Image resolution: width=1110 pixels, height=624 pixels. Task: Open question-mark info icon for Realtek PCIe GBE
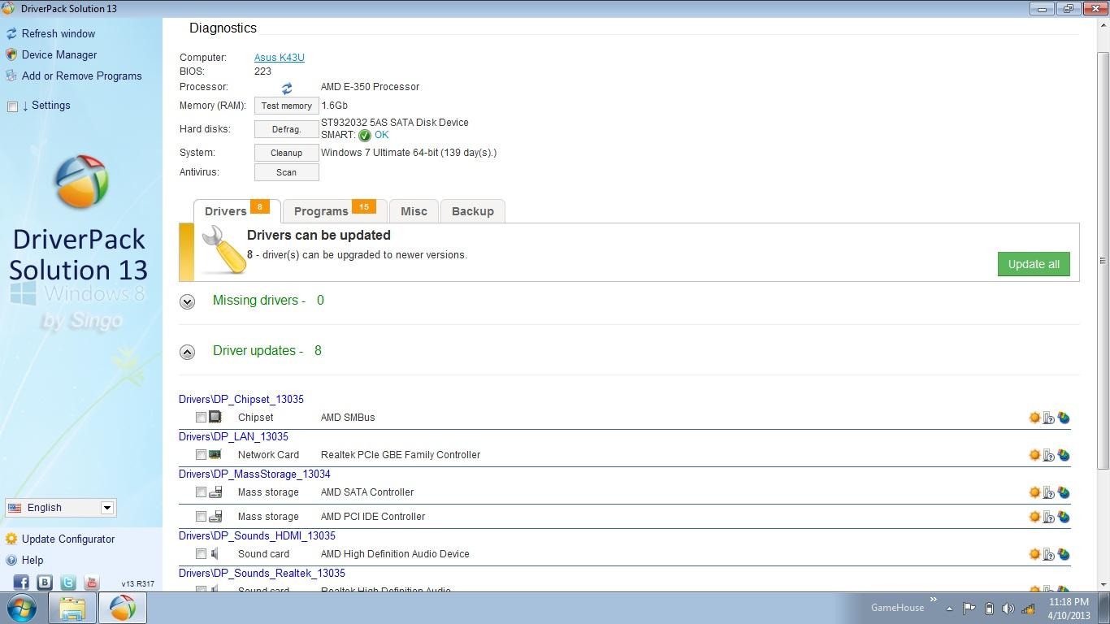(1049, 455)
